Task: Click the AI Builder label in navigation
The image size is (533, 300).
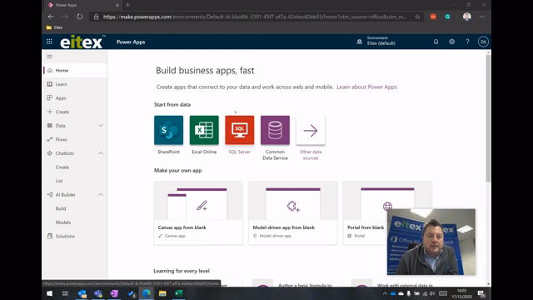Action: [x=65, y=195]
